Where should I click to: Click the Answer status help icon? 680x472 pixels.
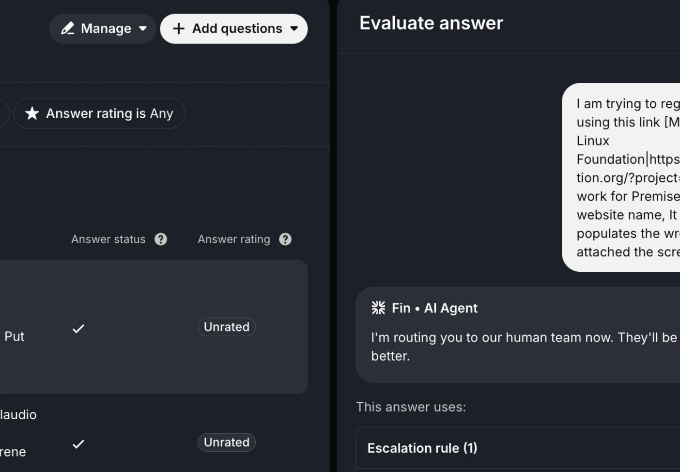161,239
